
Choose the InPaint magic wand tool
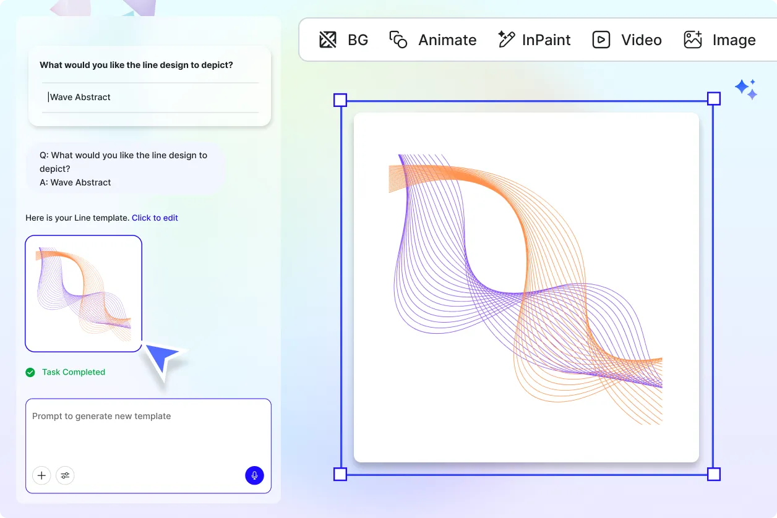[x=534, y=40]
